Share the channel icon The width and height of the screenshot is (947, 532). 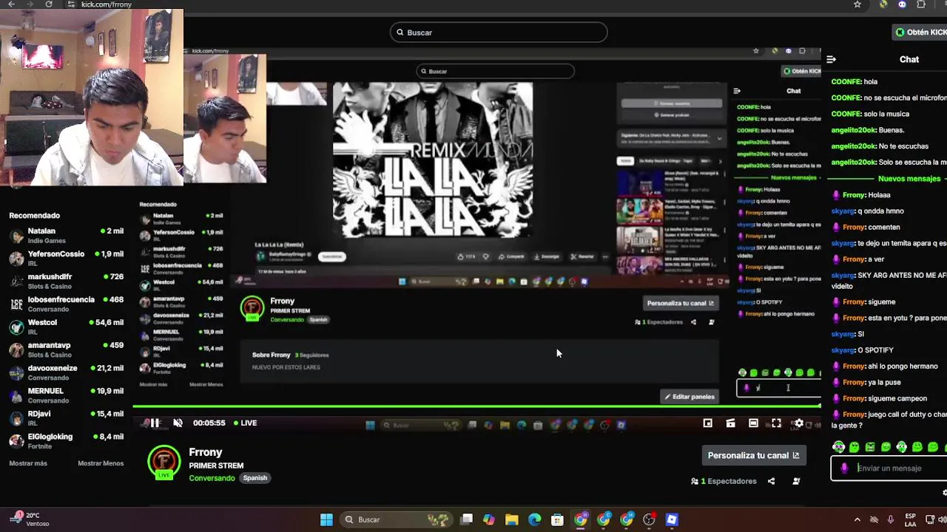[771, 481]
